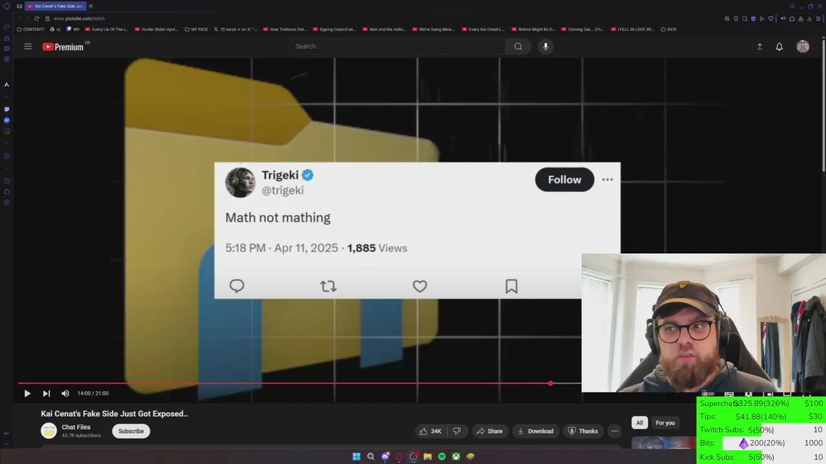Click the YouTube Premium logo
The height and width of the screenshot is (464, 826).
coord(63,46)
